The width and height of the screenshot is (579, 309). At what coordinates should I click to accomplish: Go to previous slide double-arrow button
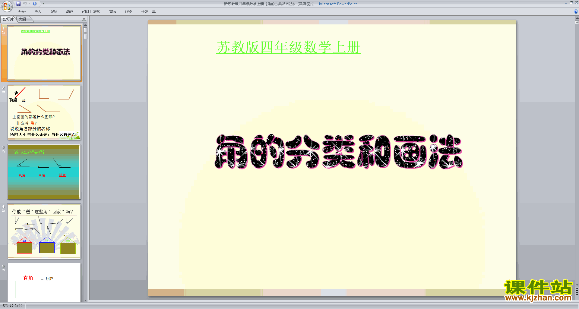click(x=577, y=289)
